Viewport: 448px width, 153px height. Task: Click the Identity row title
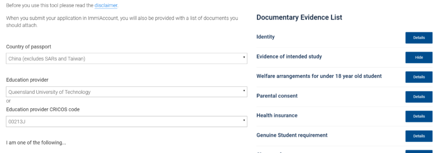pyautogui.click(x=265, y=37)
